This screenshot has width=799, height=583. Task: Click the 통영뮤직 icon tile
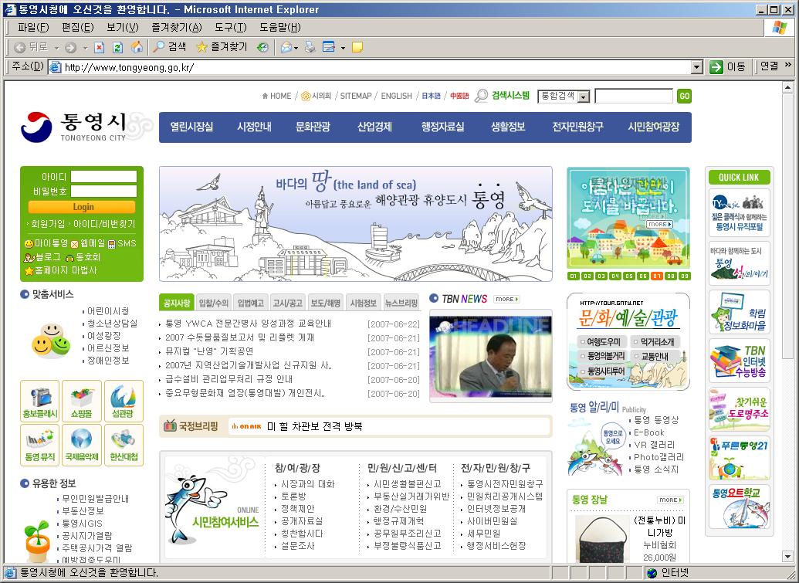[x=39, y=445]
